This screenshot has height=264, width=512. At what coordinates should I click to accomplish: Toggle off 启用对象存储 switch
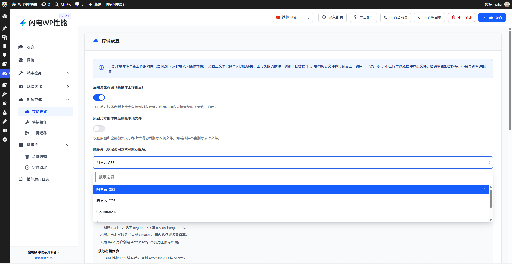click(x=99, y=98)
